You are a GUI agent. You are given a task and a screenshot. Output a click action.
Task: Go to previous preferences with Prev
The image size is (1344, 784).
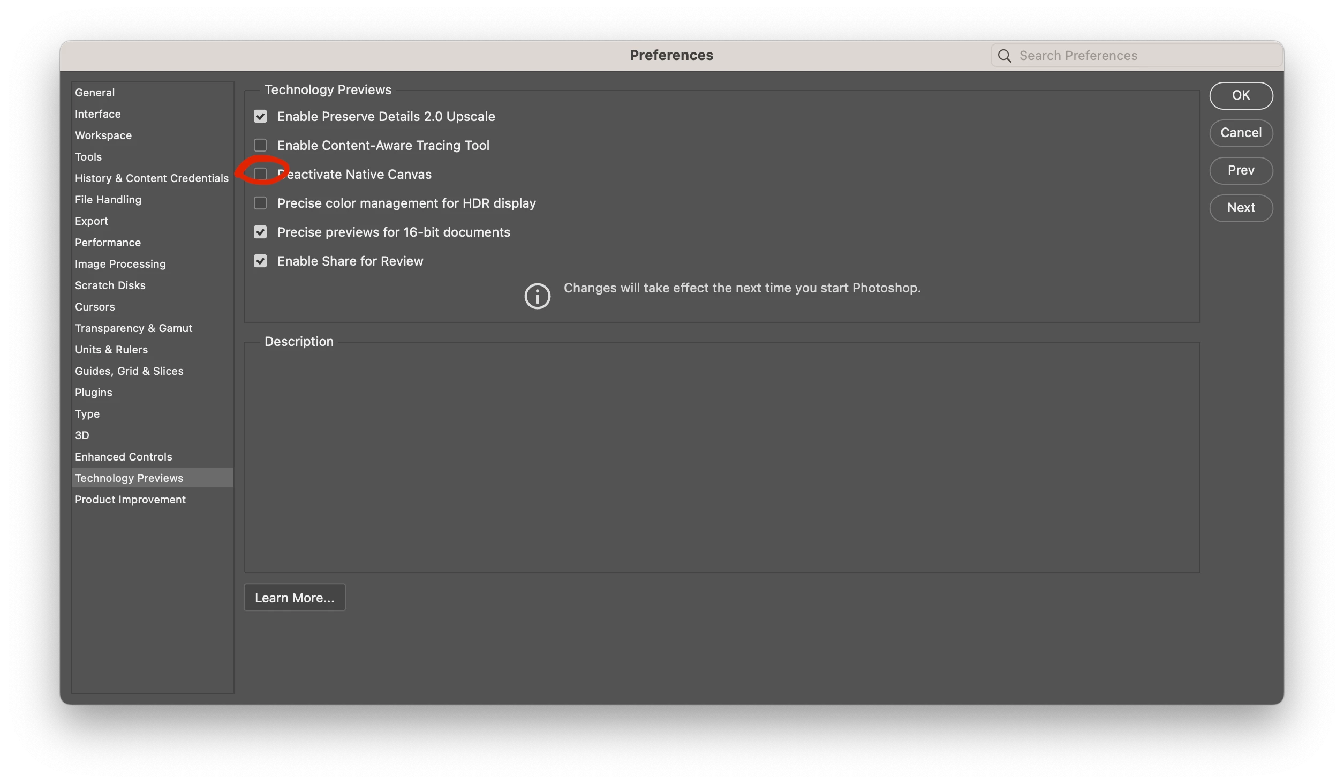[1241, 170]
